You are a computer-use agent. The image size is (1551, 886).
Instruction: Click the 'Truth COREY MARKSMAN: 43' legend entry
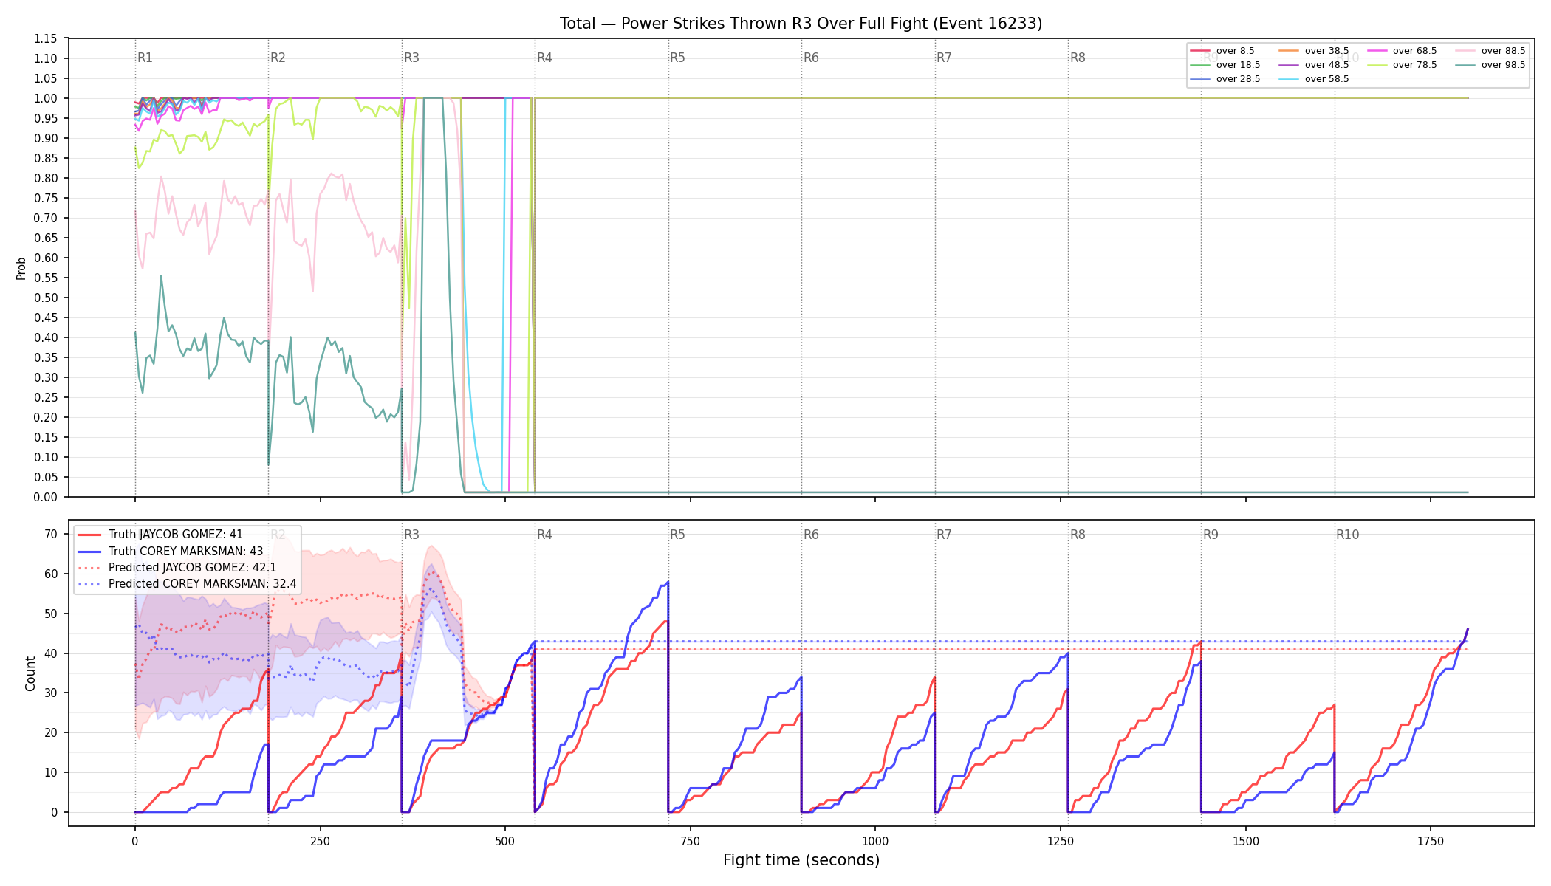171,551
